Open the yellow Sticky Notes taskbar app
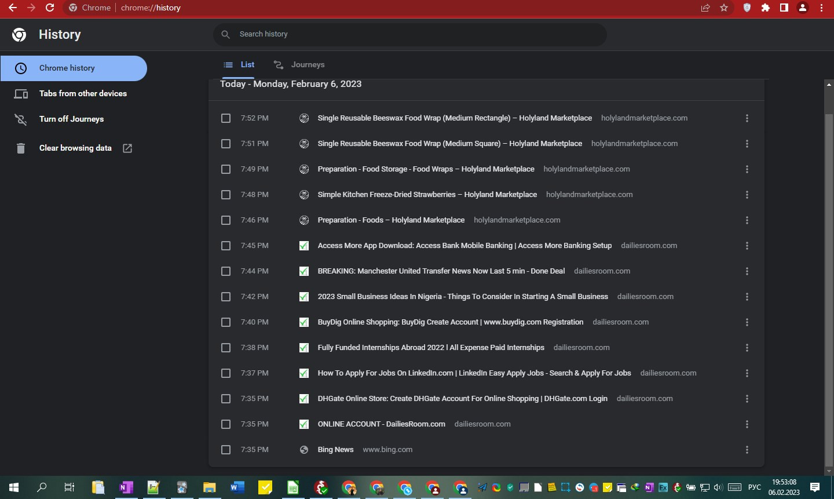This screenshot has width=834, height=499. point(265,487)
